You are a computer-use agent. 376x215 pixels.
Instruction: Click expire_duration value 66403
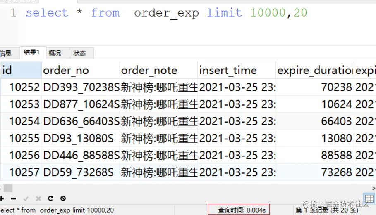tap(315, 121)
